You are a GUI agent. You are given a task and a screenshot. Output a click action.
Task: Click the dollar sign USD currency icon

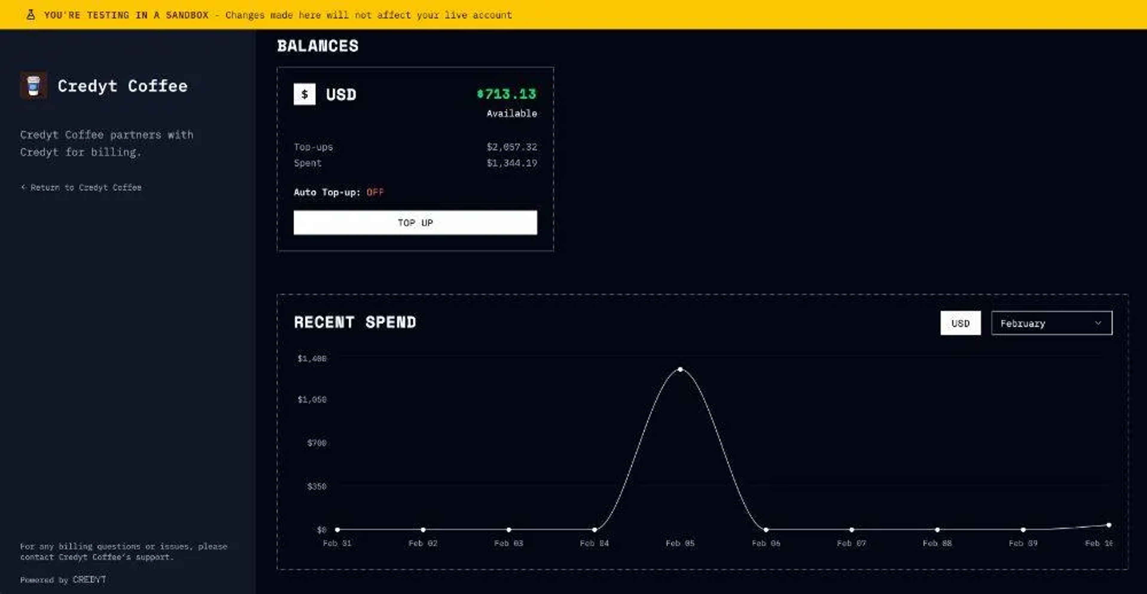305,94
